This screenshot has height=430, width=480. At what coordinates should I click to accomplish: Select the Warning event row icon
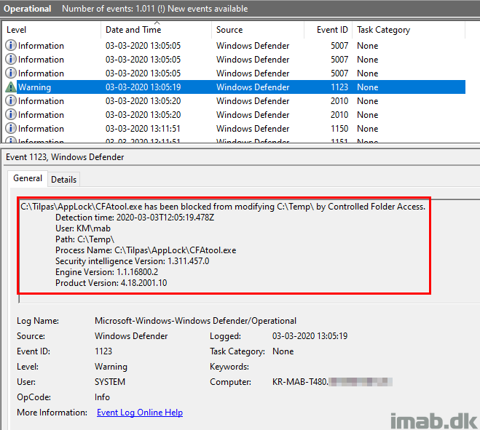point(11,87)
